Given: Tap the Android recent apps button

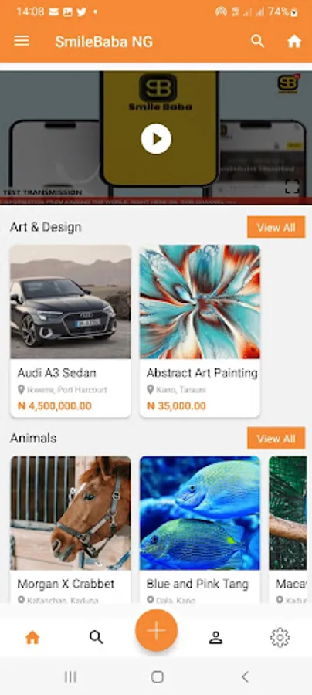Looking at the screenshot, I should [x=70, y=676].
